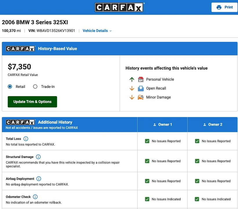
Task: Click the Owner 2 person icon
Action: pyautogui.click(x=205, y=125)
